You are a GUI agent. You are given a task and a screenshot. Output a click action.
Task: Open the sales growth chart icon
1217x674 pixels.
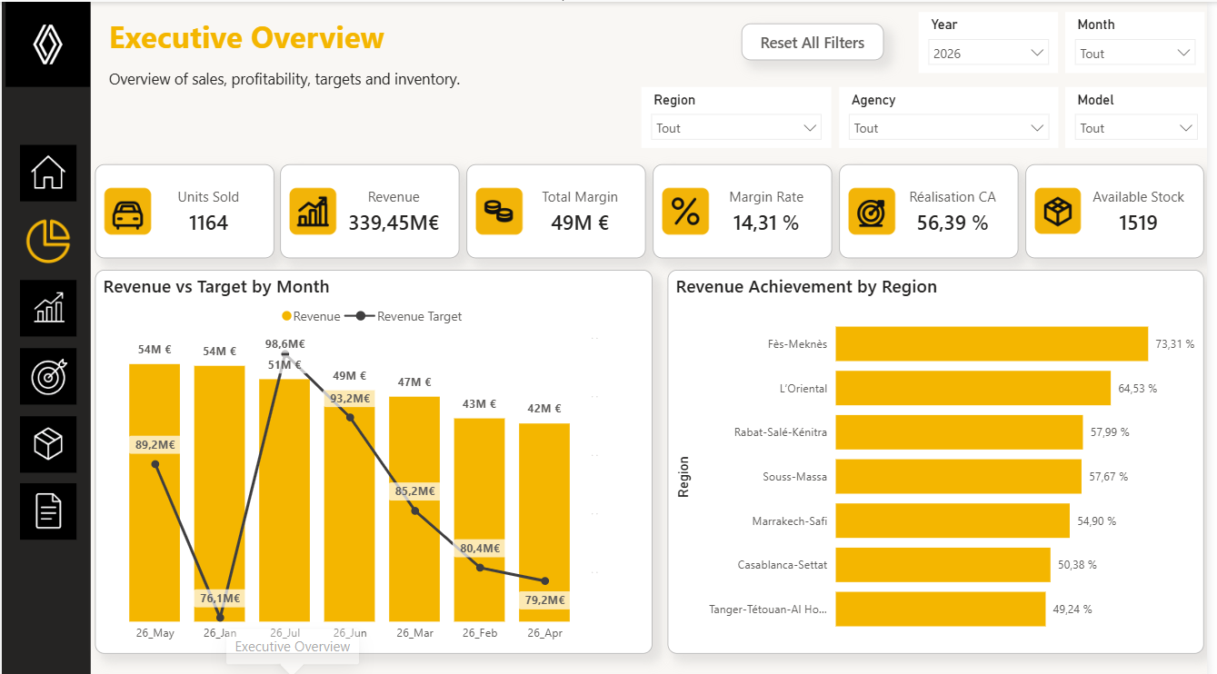(x=48, y=308)
